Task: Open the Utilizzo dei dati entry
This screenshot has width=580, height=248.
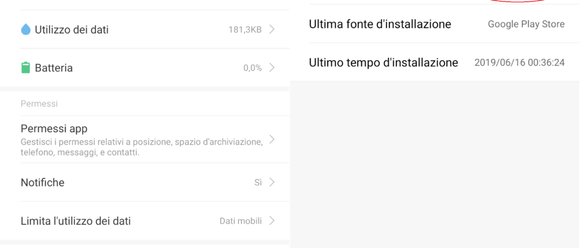Action: pos(72,30)
